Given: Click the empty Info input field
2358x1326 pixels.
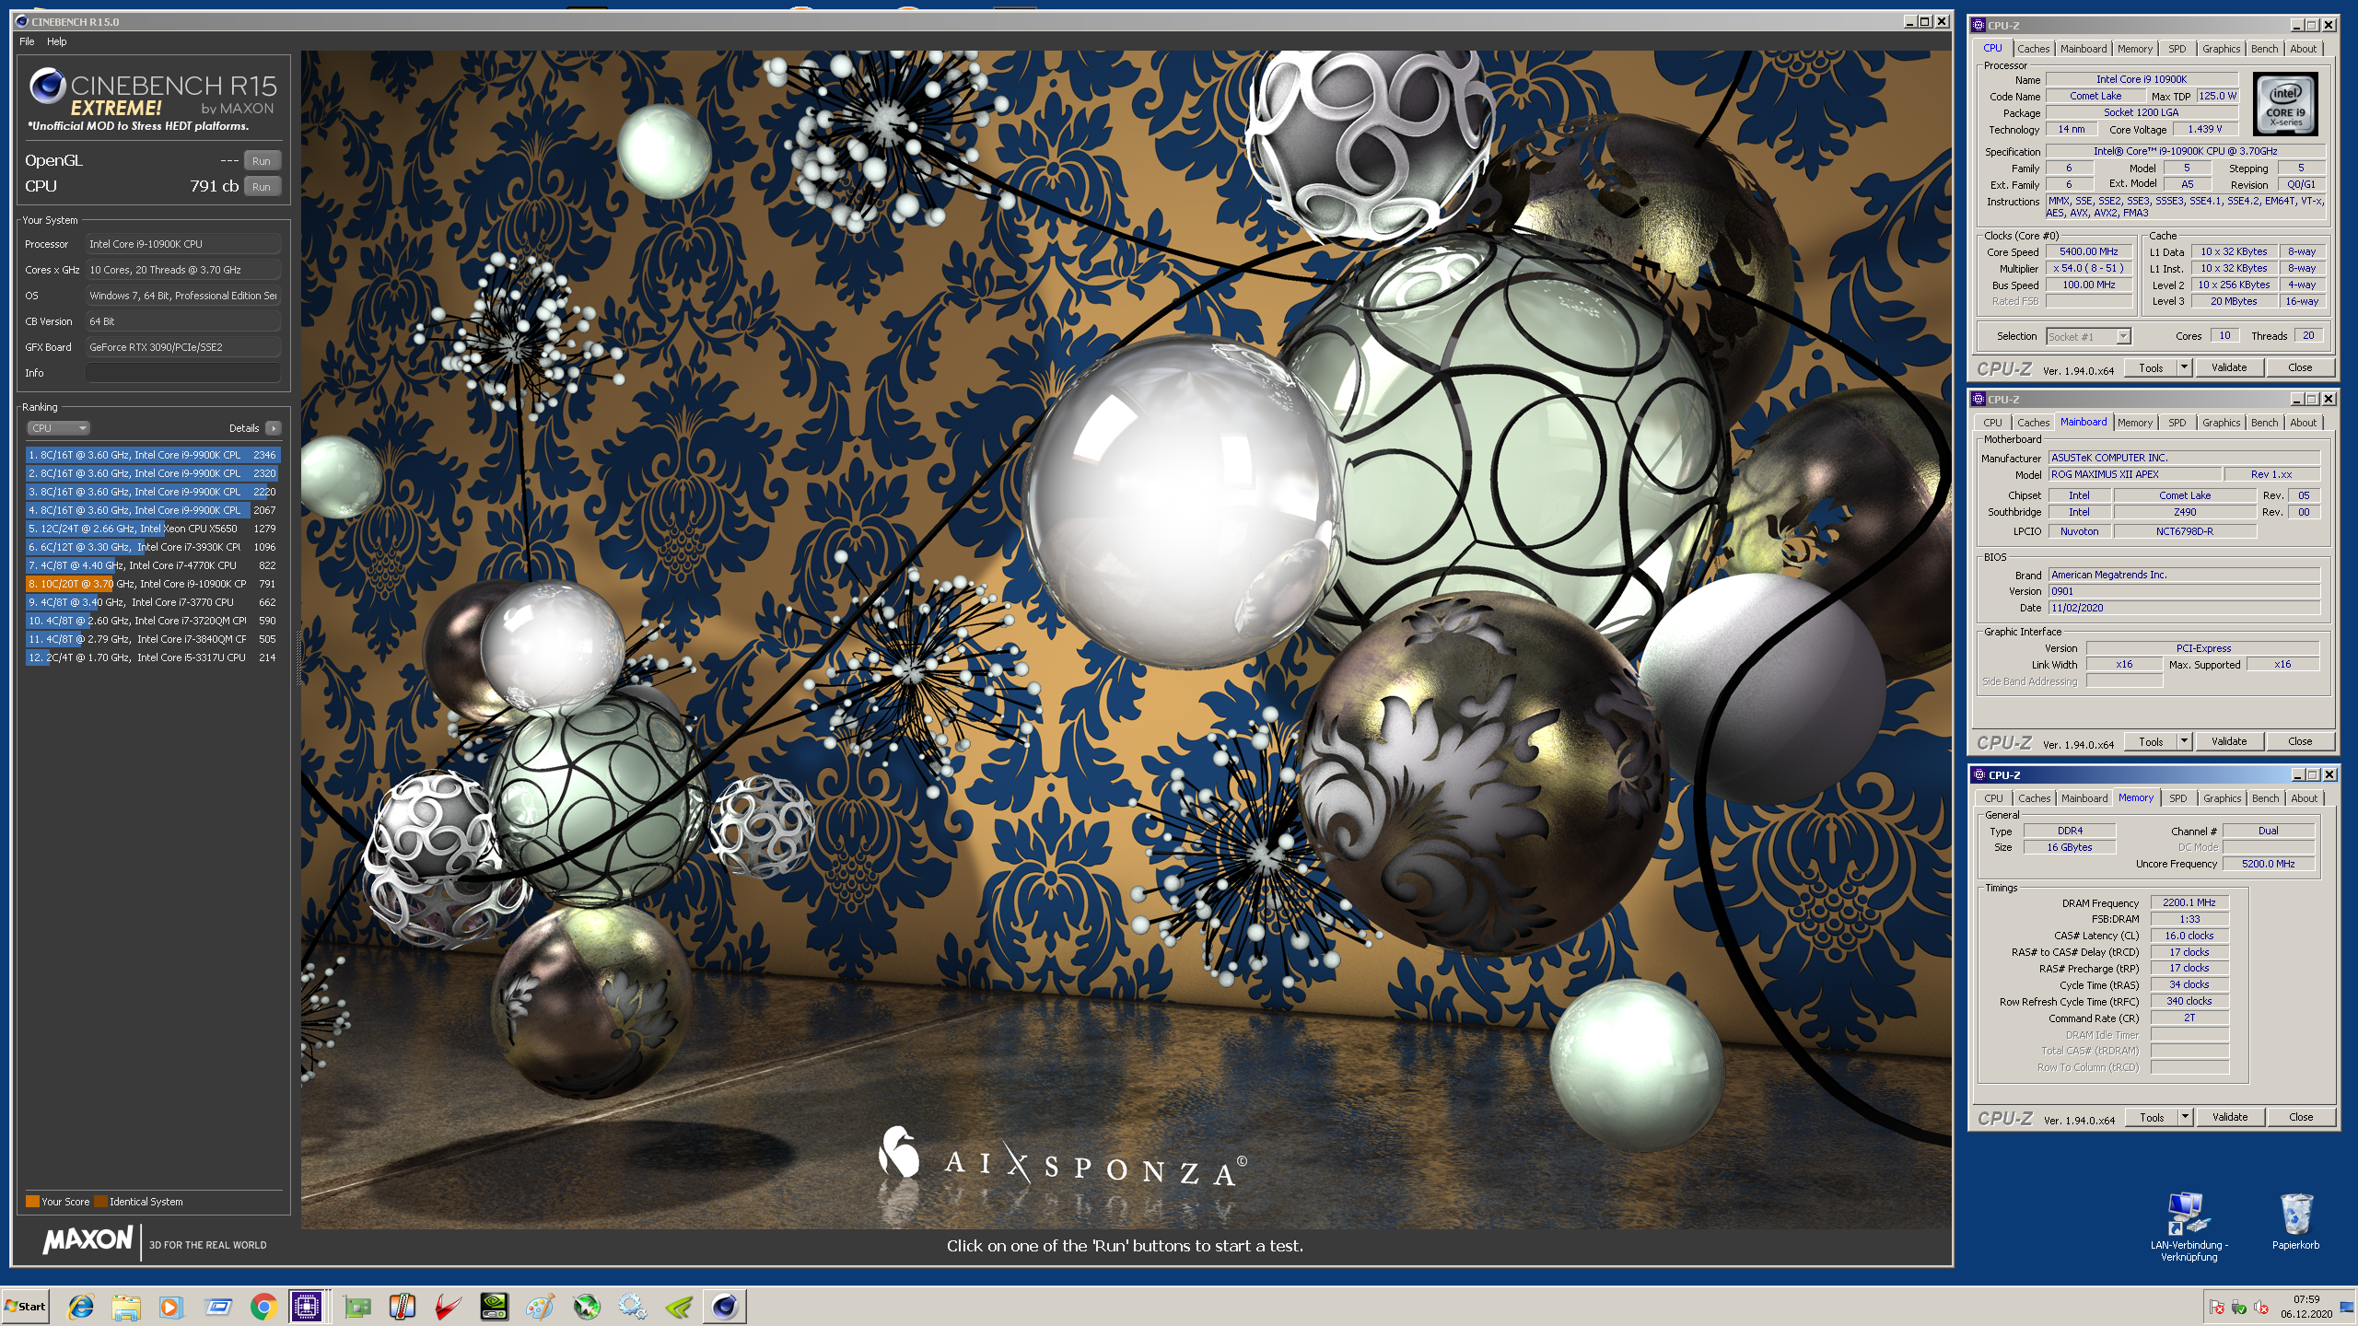Looking at the screenshot, I should [183, 373].
